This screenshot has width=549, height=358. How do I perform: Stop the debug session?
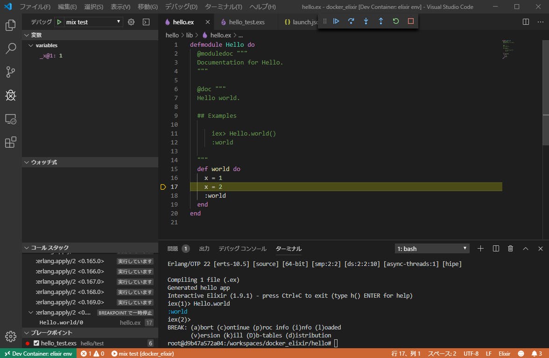[x=411, y=21]
